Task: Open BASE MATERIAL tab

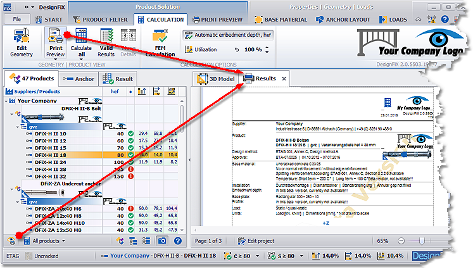Action: pos(281,20)
